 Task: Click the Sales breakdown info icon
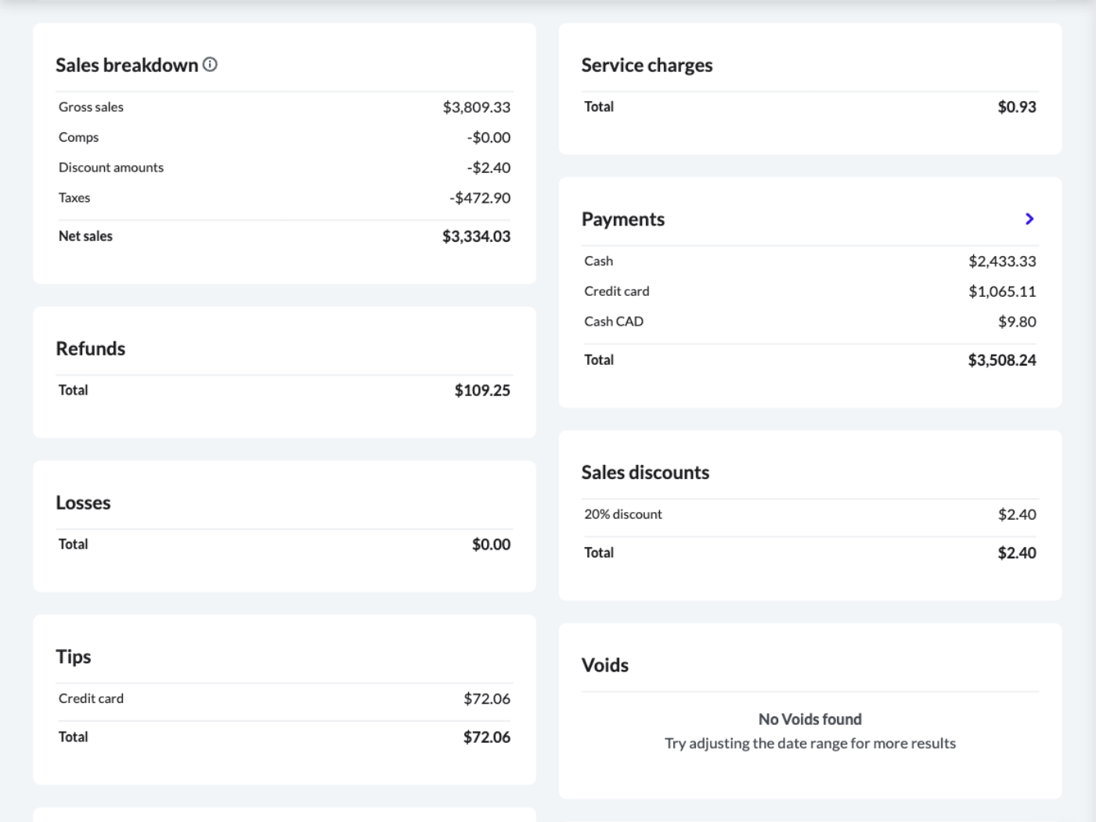tap(210, 64)
